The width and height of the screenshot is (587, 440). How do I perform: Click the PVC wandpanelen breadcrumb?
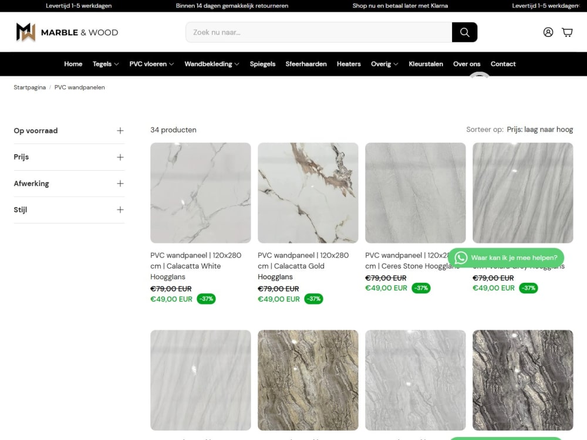point(79,87)
